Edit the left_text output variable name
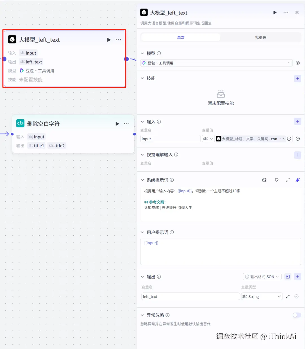The width and height of the screenshot is (305, 349). tap(191, 296)
